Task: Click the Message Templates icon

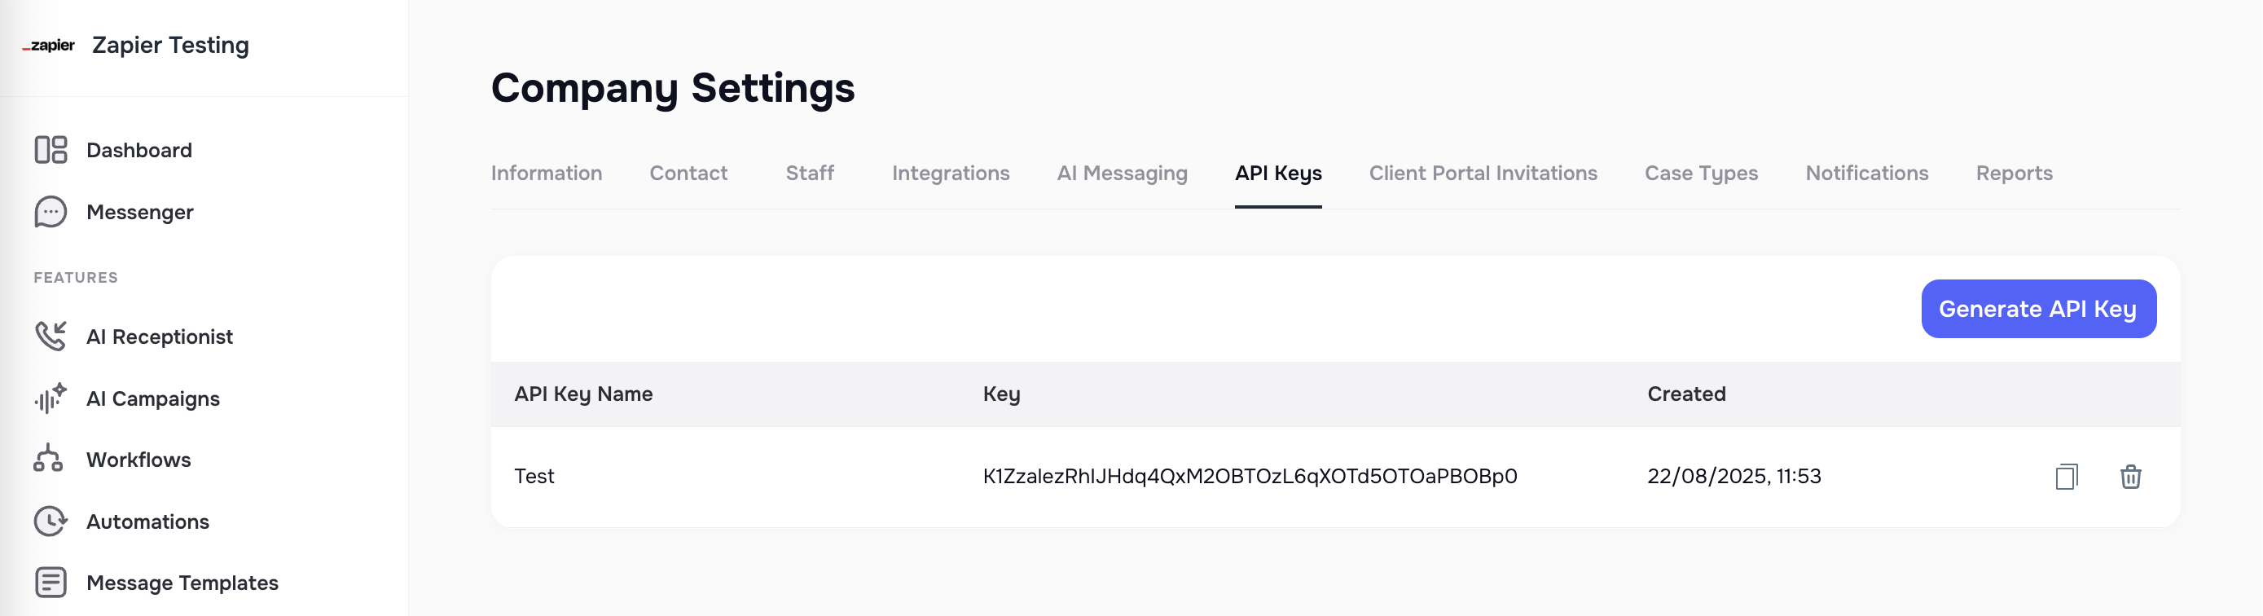Action: [50, 583]
